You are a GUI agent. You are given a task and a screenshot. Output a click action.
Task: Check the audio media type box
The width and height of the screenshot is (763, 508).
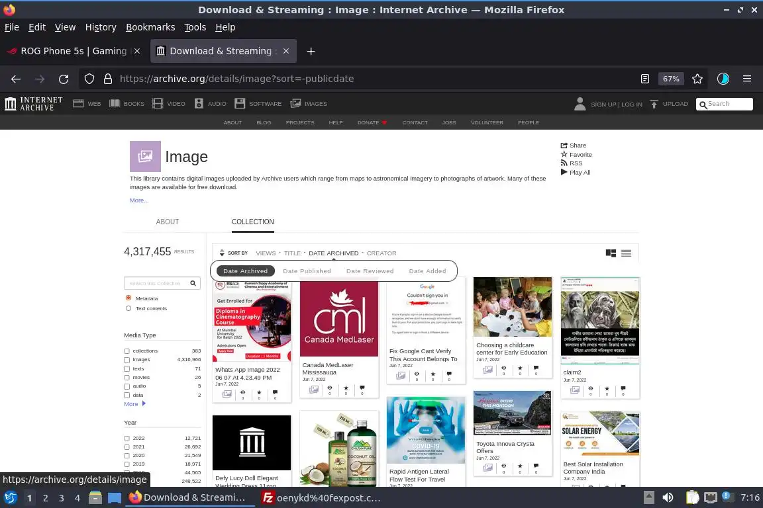tap(127, 386)
